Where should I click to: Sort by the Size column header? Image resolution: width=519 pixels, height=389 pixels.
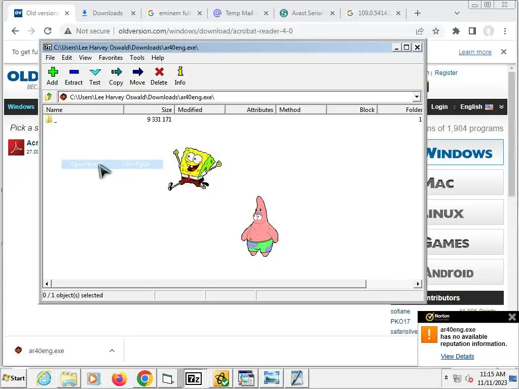tap(149, 109)
